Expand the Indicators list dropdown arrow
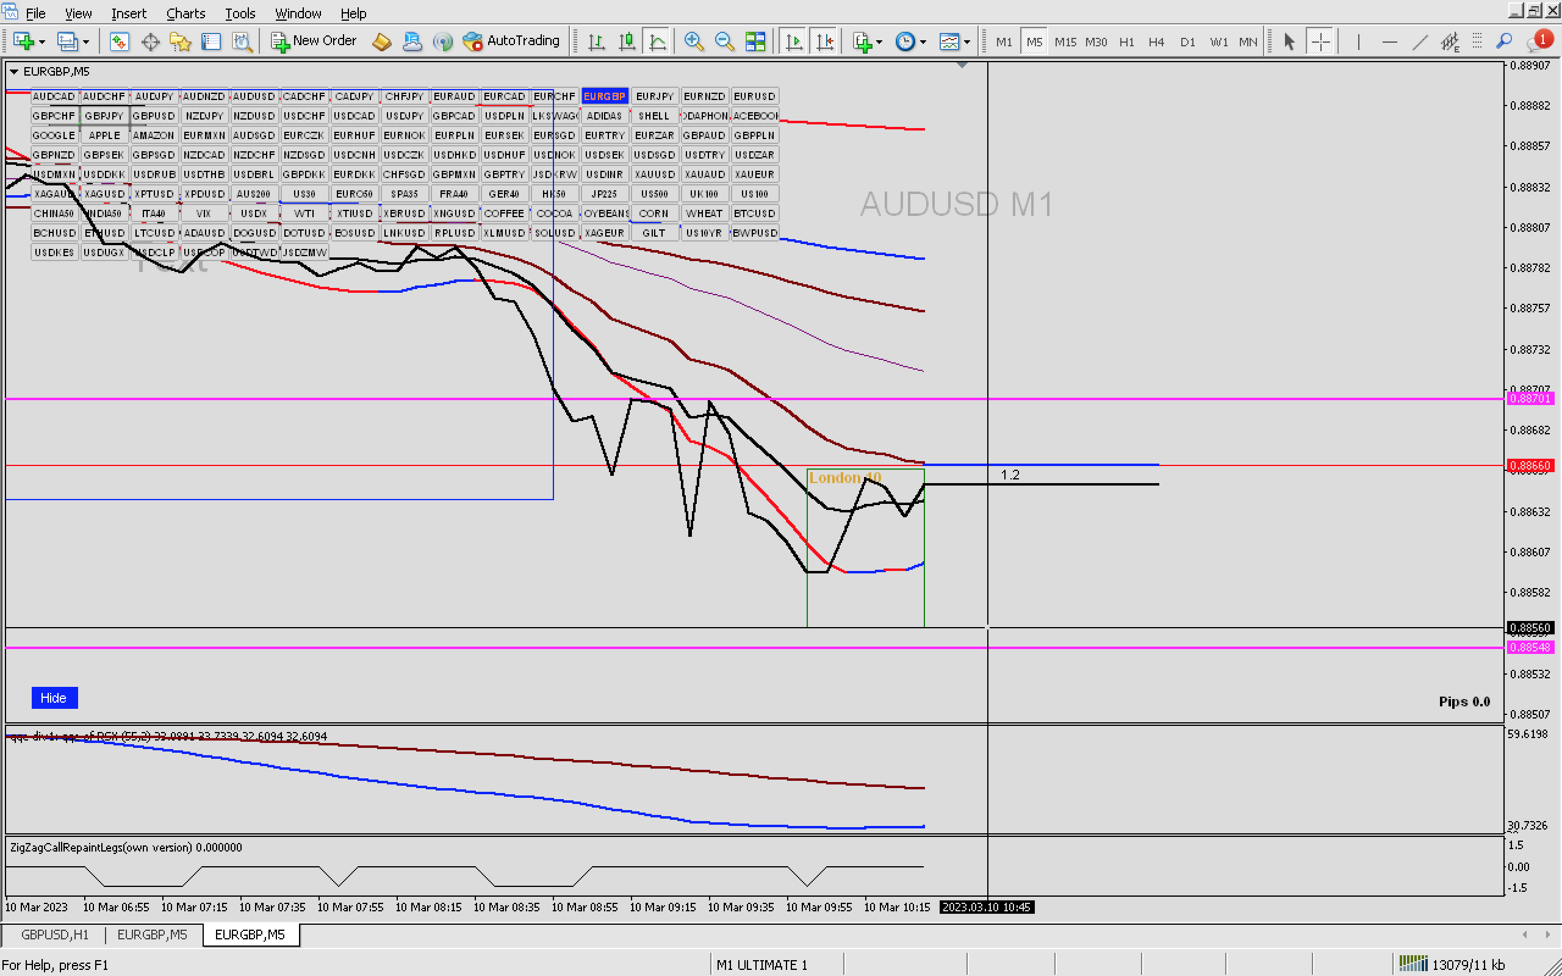The image size is (1562, 976). (879, 43)
